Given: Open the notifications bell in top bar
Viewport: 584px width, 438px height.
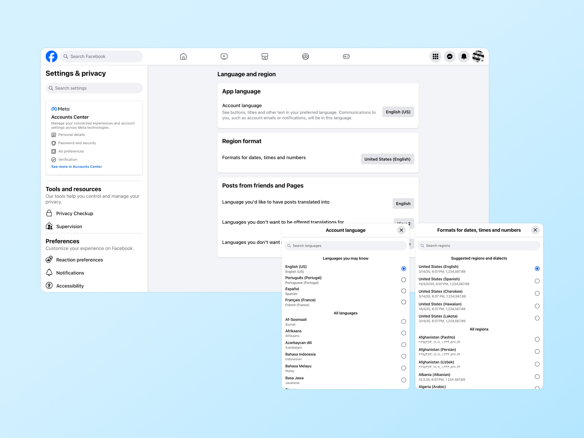Looking at the screenshot, I should click(x=464, y=57).
